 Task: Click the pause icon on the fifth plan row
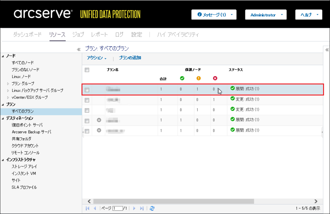click(99, 130)
